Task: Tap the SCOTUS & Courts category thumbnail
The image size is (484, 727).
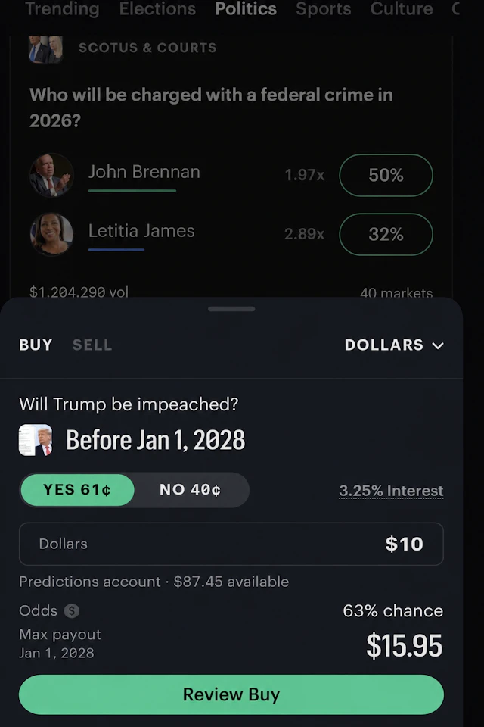Action: pyautogui.click(x=46, y=48)
